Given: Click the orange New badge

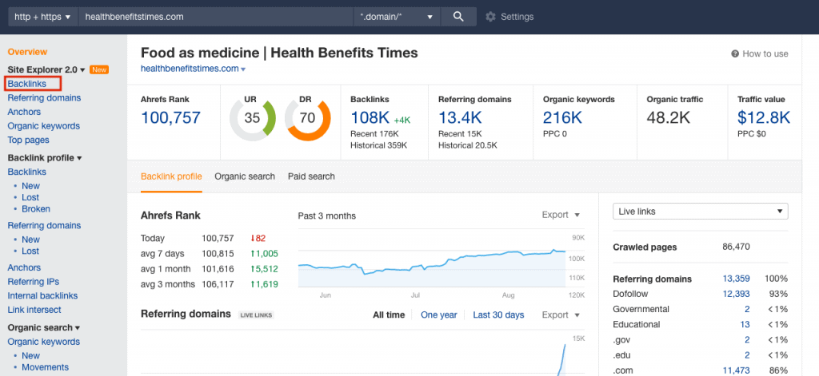Looking at the screenshot, I should point(99,70).
